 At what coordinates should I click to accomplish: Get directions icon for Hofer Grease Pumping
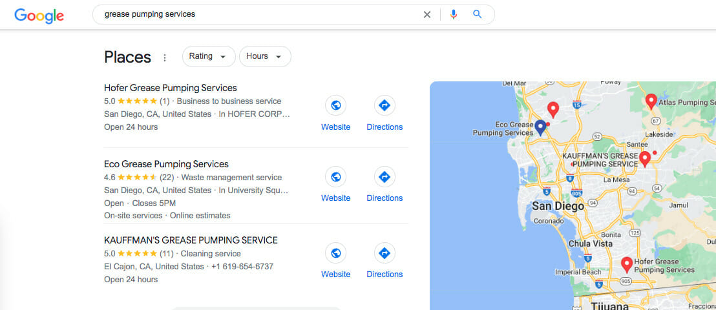(384, 105)
